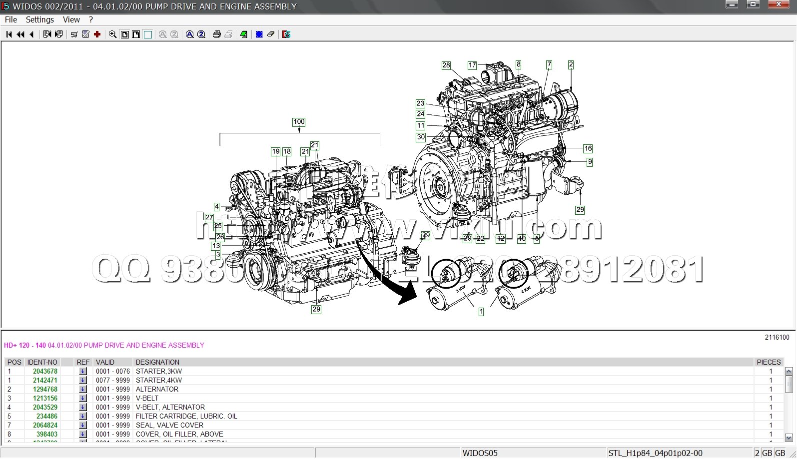Click the eraser icon in toolbar
The height and width of the screenshot is (459, 797).
click(271, 34)
